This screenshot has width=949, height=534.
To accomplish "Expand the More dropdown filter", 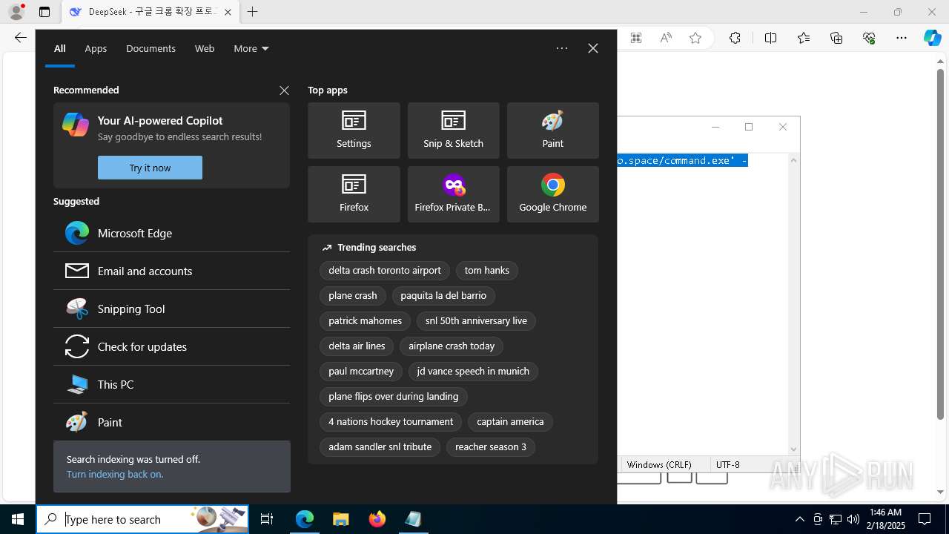I will pos(251,48).
